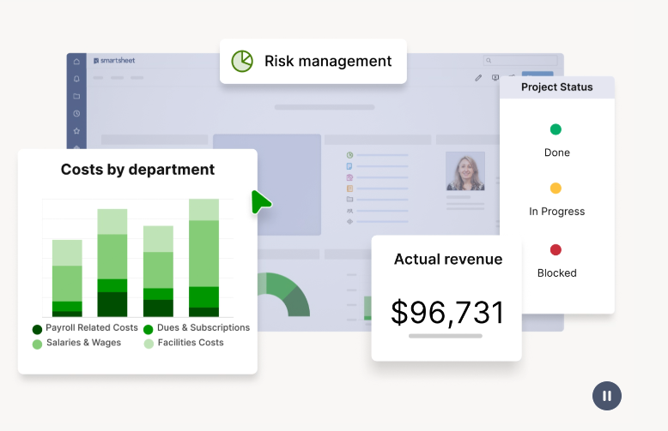Click the Dues & Subscriptions legend dot

point(149,329)
